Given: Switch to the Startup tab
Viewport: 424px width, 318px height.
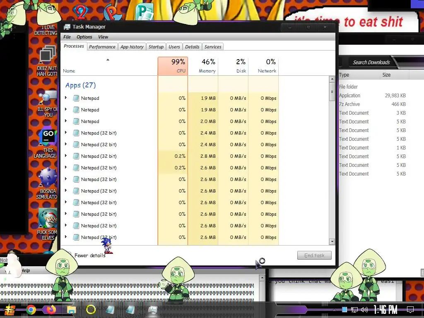Looking at the screenshot, I should (156, 47).
